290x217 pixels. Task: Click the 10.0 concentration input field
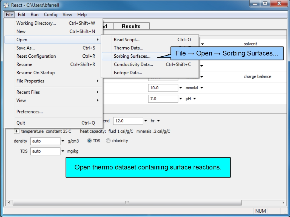163,88
